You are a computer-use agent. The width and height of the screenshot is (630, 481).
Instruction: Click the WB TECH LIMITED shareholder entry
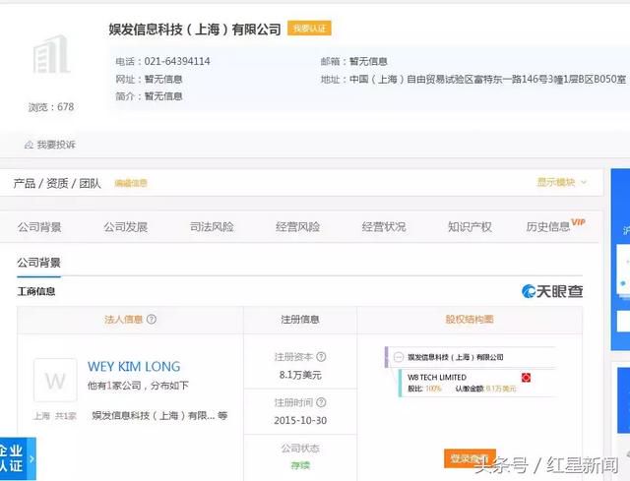(x=437, y=378)
